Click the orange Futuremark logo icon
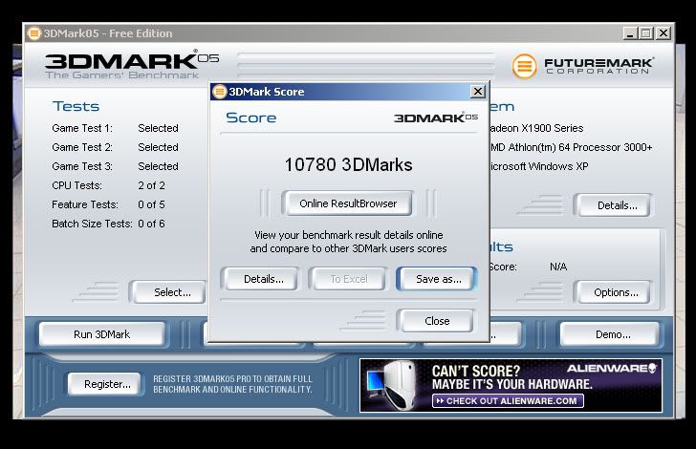The image size is (696, 449). (524, 66)
